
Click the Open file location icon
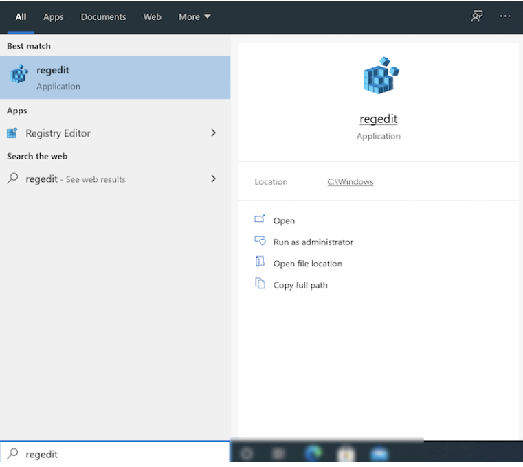260,262
